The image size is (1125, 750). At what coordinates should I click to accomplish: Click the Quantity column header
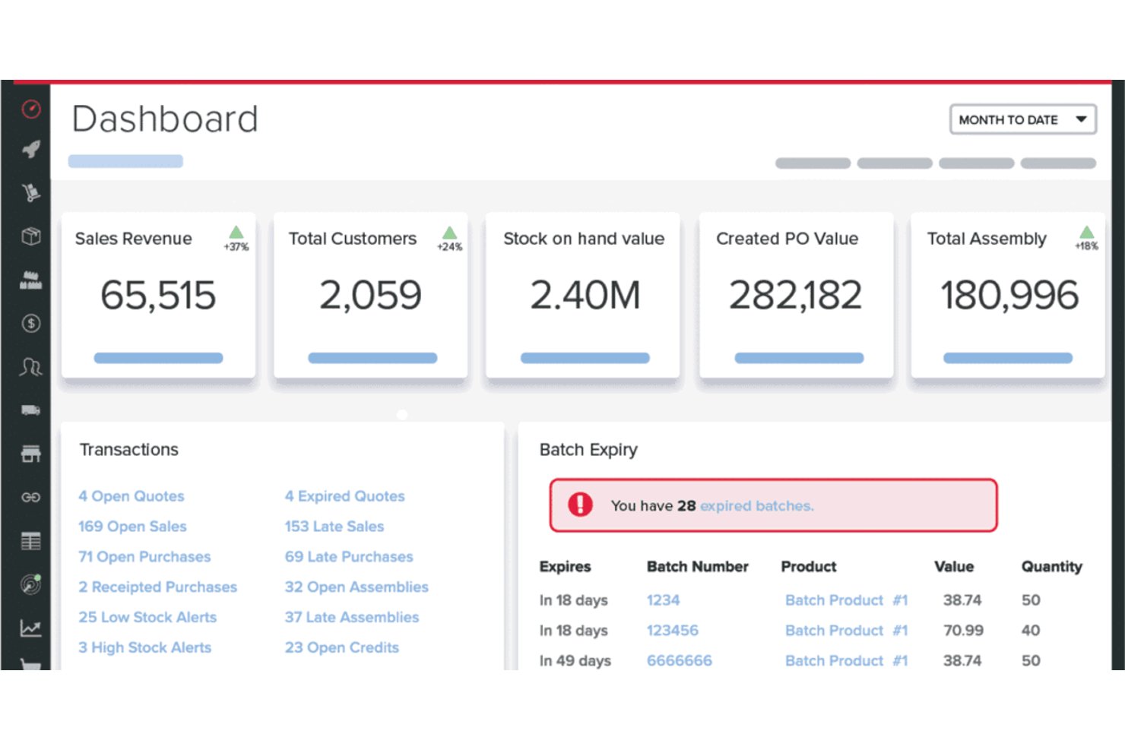point(1052,567)
